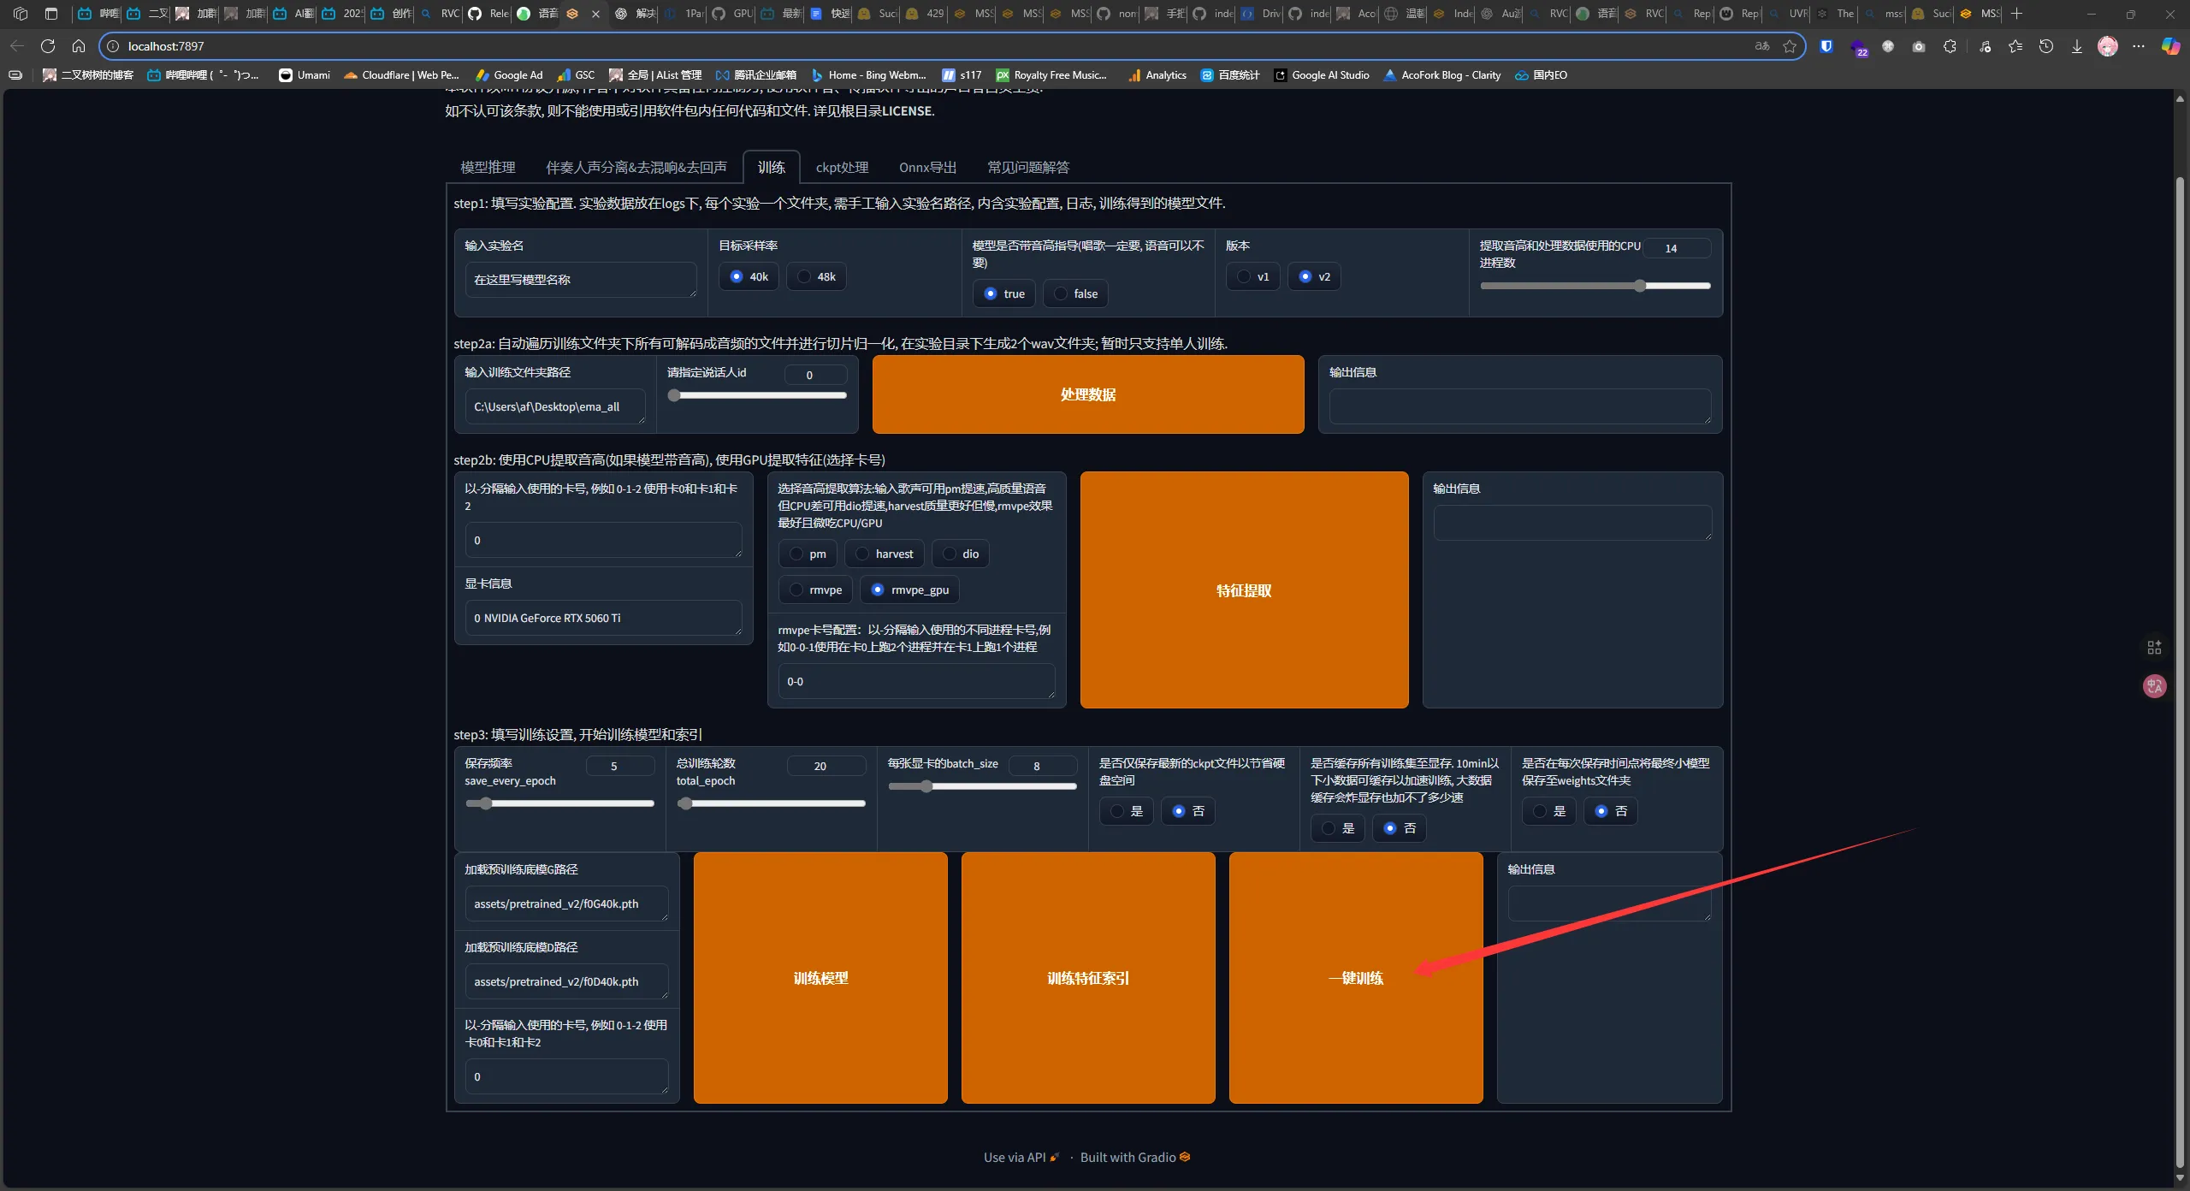The image size is (2190, 1191).
Task: Open the Favorites list icon
Action: [2015, 46]
